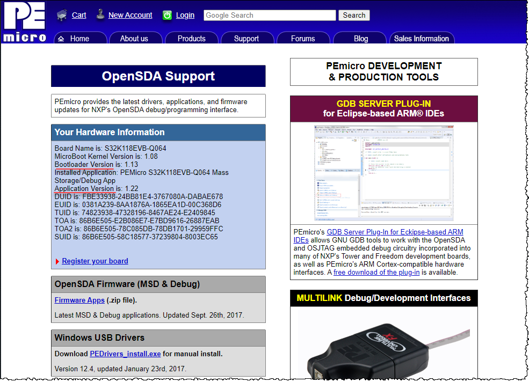Click the PE micro logo
The image size is (529, 382).
click(x=24, y=21)
